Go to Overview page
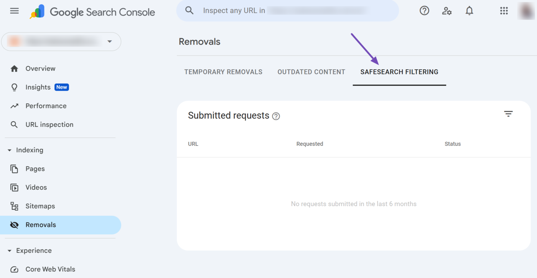 [x=40, y=69]
